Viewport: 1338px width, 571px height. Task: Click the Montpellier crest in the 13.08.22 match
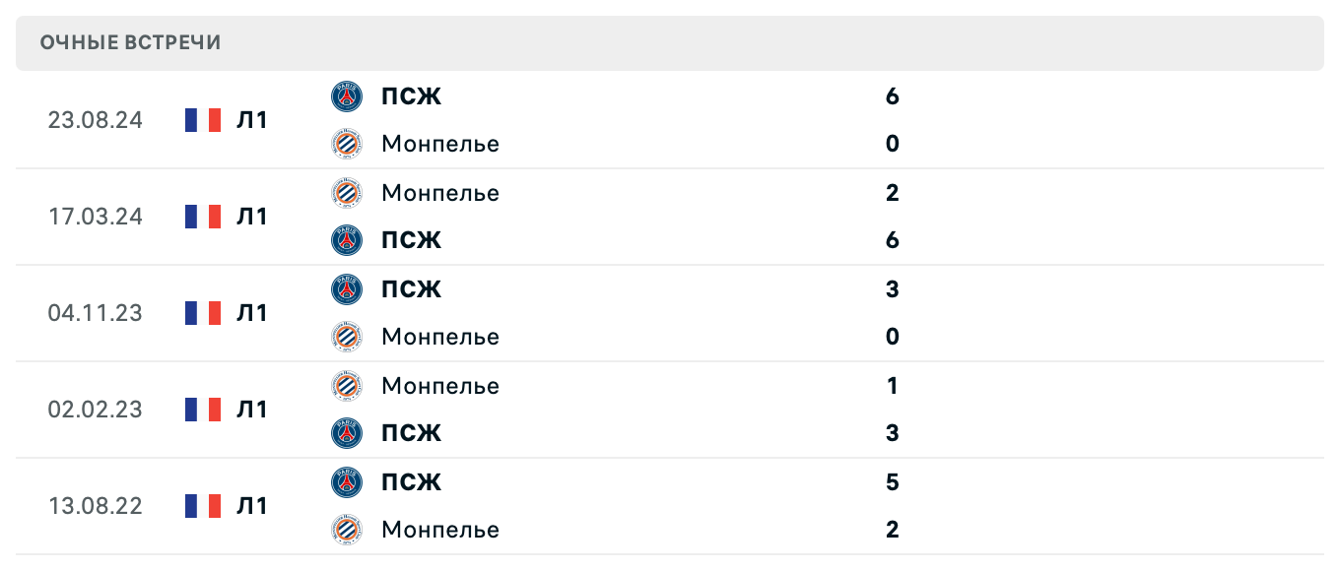point(347,530)
